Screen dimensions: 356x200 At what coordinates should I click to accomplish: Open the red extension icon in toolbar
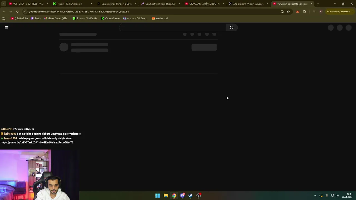298,12
